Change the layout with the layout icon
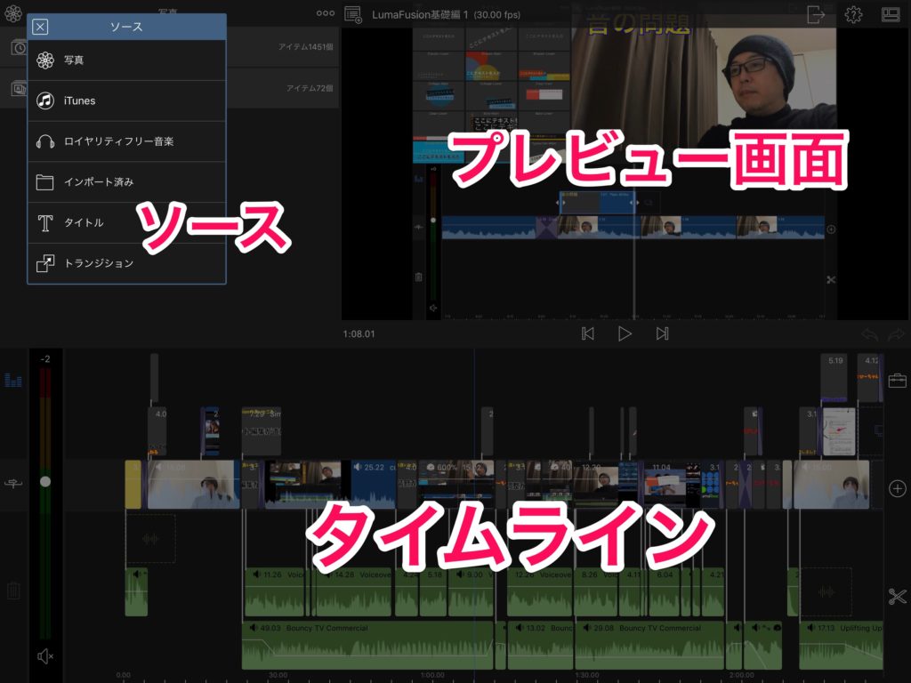The width and height of the screenshot is (911, 683). coord(890,14)
